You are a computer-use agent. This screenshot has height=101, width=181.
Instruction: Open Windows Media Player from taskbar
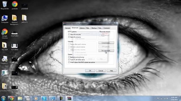[x=36, y=98]
